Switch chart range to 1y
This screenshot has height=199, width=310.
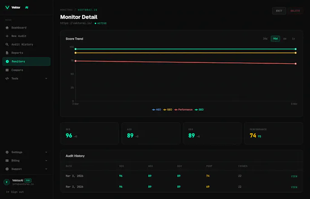[293, 38]
